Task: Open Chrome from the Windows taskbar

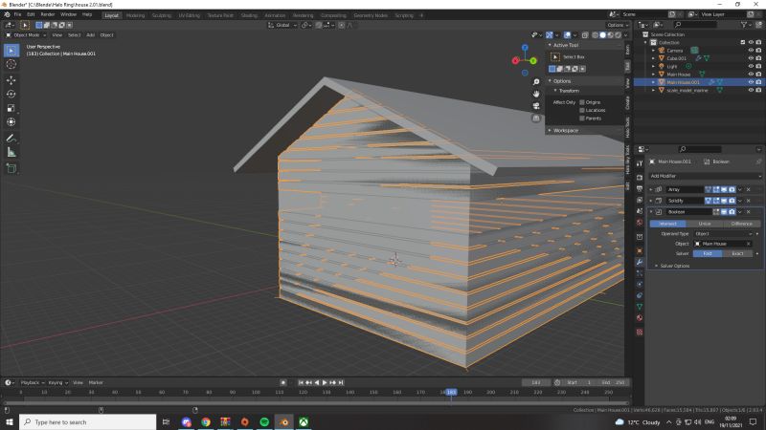Action: point(206,422)
